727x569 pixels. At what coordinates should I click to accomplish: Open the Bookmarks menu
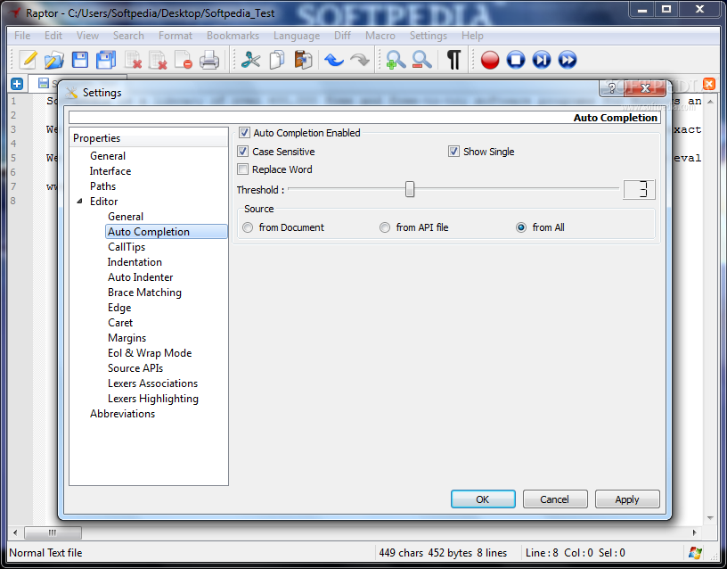click(233, 36)
